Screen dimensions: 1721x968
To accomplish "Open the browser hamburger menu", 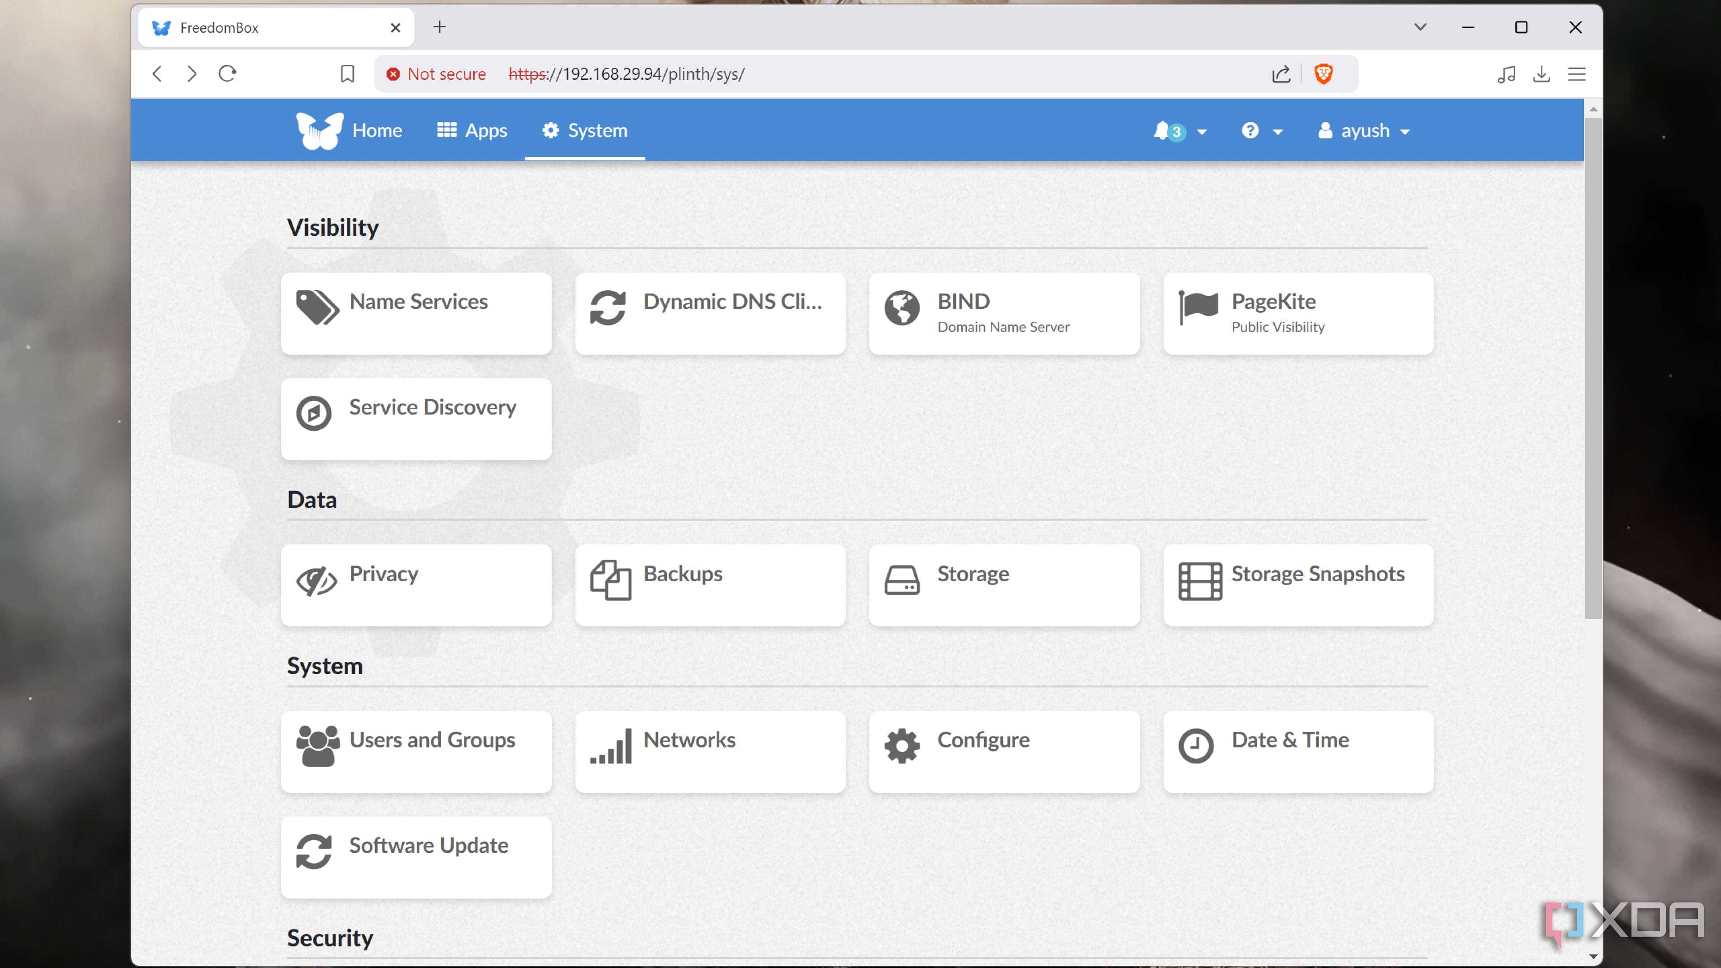I will coord(1577,73).
